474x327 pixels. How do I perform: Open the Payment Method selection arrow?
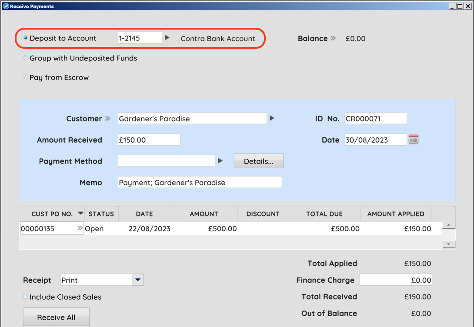(220, 161)
